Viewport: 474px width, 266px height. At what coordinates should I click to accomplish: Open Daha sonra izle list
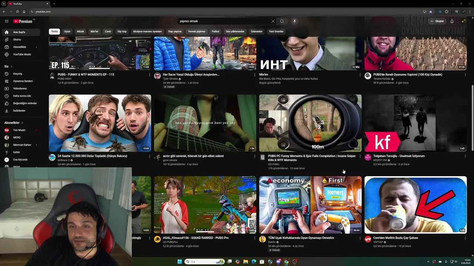pyautogui.click(x=20, y=96)
